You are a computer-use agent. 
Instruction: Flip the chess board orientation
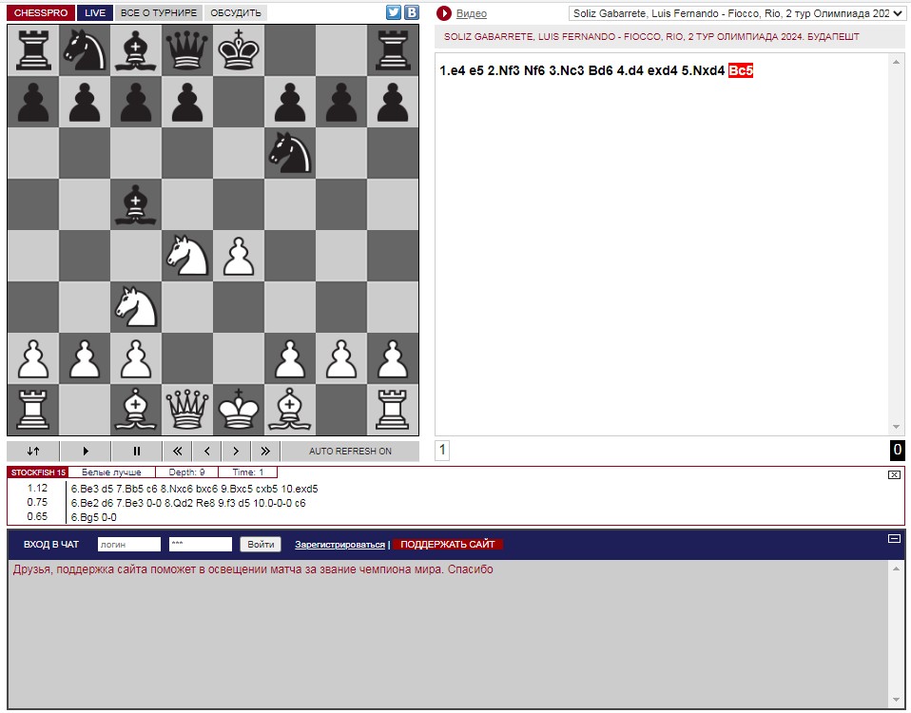coord(33,452)
